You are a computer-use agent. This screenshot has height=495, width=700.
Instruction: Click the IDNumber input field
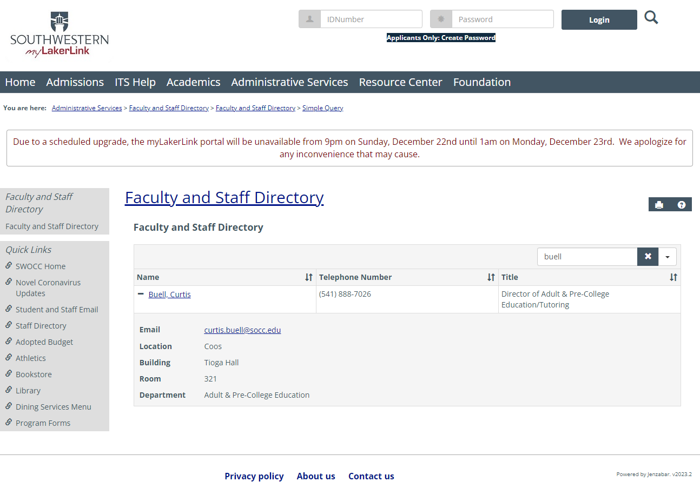pos(371,19)
